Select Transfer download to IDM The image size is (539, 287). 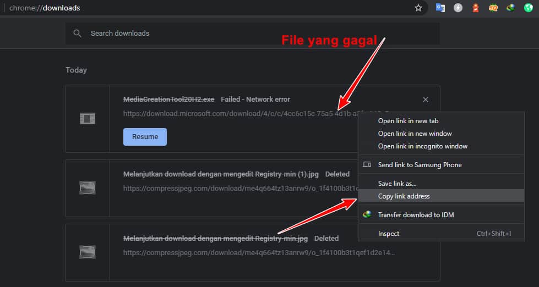point(441,215)
